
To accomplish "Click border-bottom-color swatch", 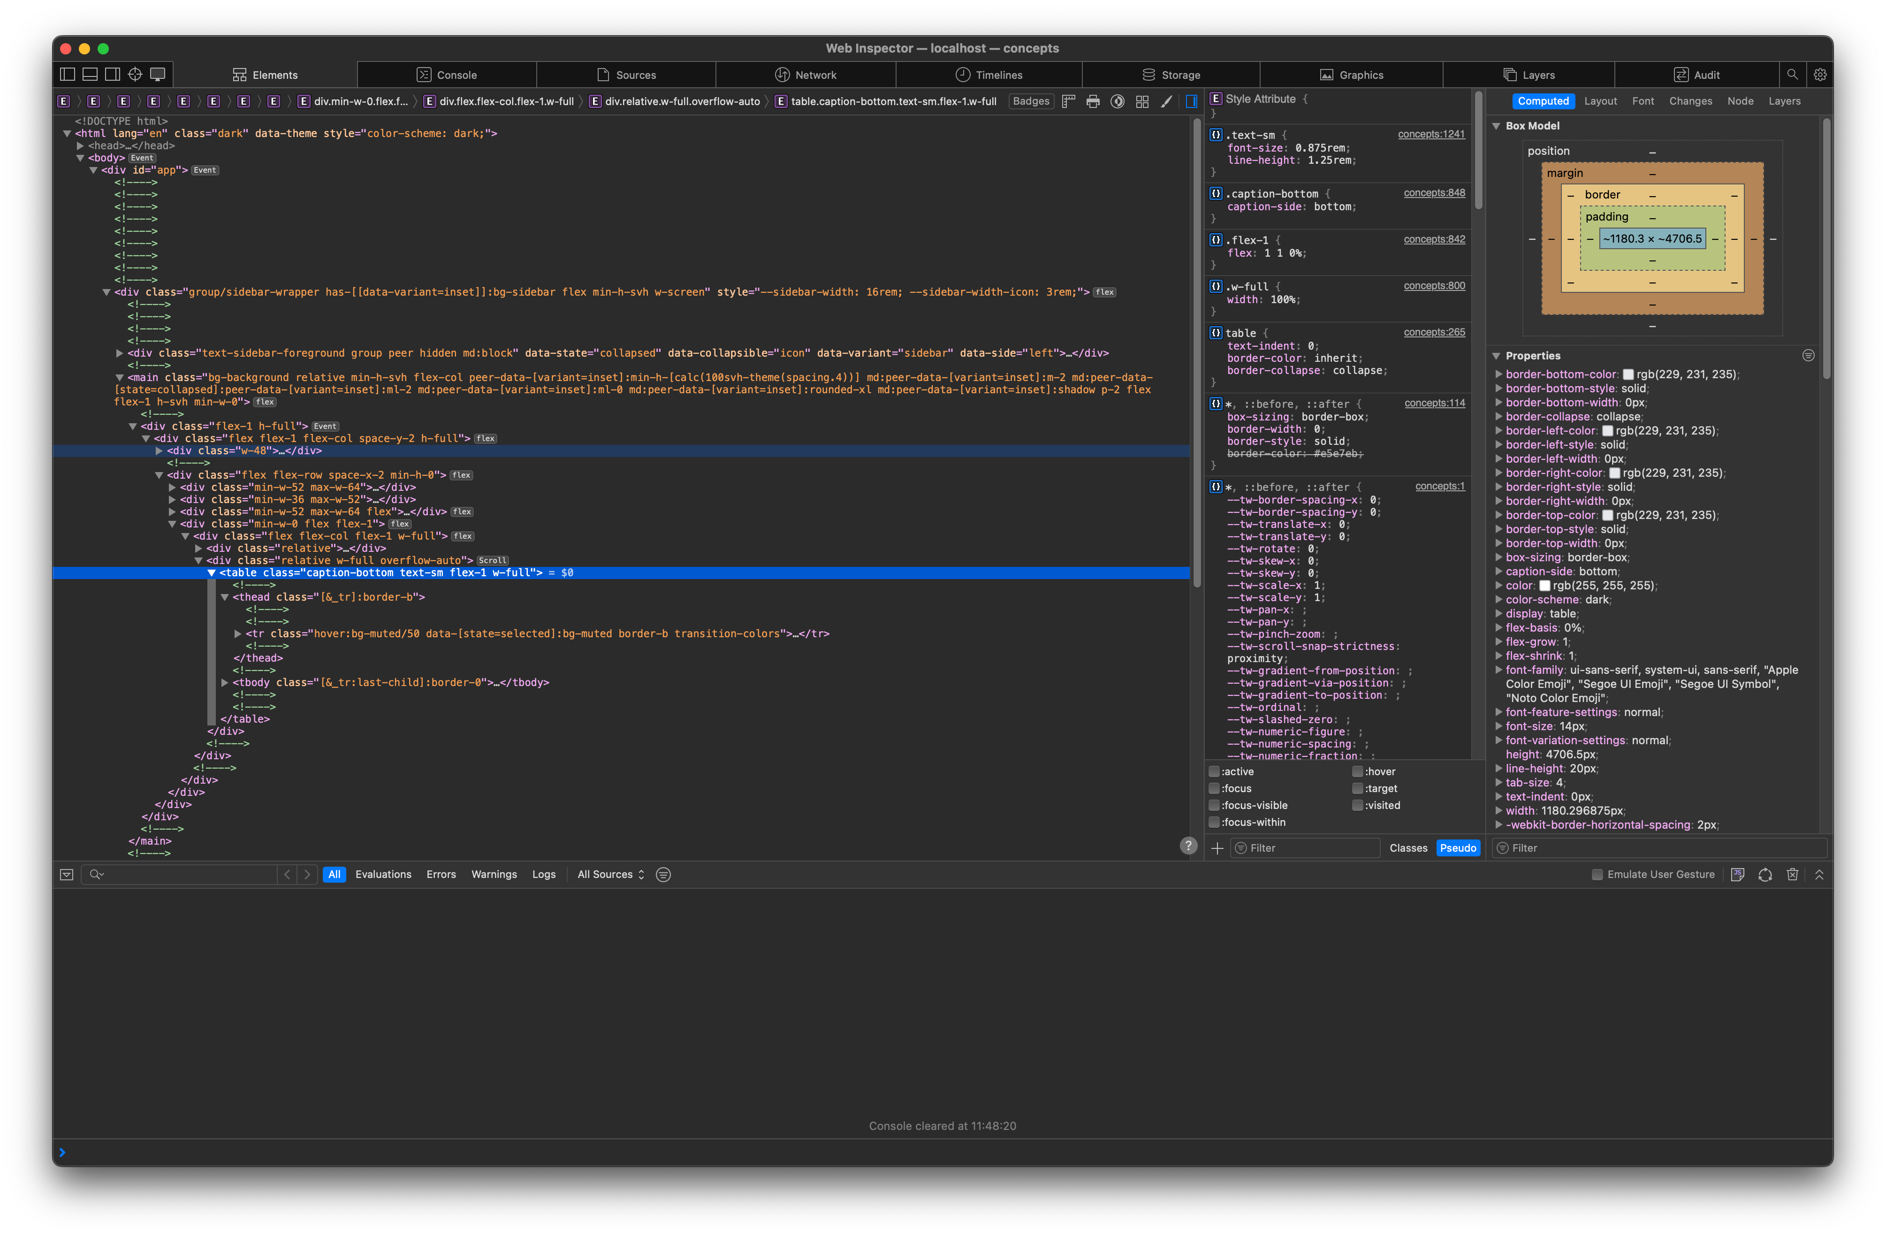I will point(1627,375).
